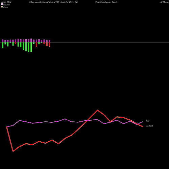The width and height of the screenshot is (169, 169).
Task: Select the 'Price' legend label
Action: (x=5, y=7)
